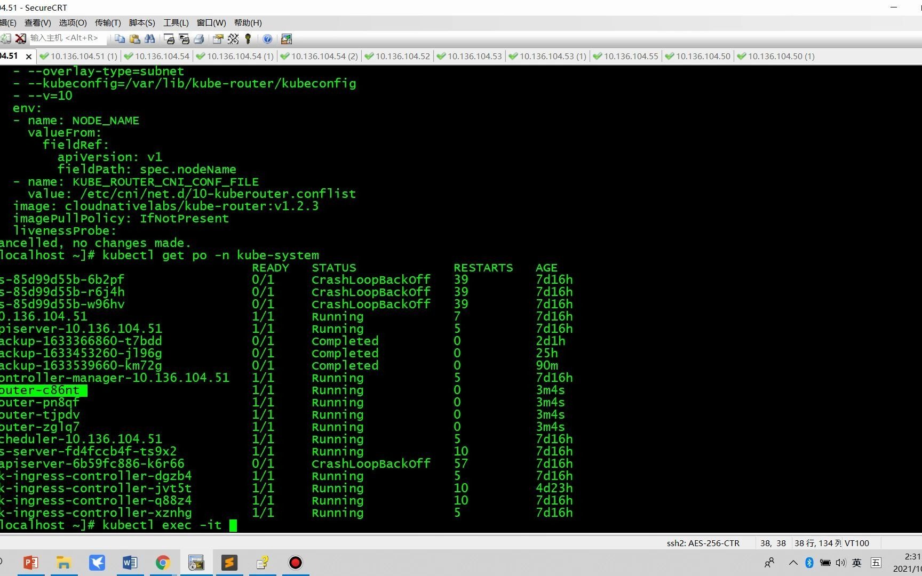
Task: Click Completed status for ackup-1633539660-km72g
Action: [345, 366]
